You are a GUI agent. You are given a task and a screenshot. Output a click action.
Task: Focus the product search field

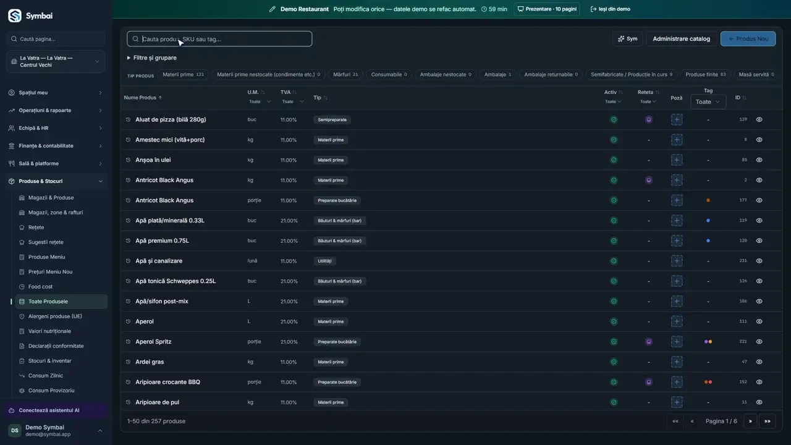(219, 39)
